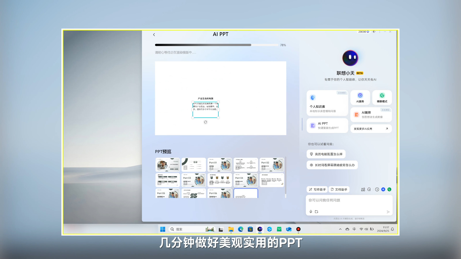Image resolution: width=461 pixels, height=259 pixels.
Task: Open Microsoft Store from taskbar
Action: [x=250, y=229]
